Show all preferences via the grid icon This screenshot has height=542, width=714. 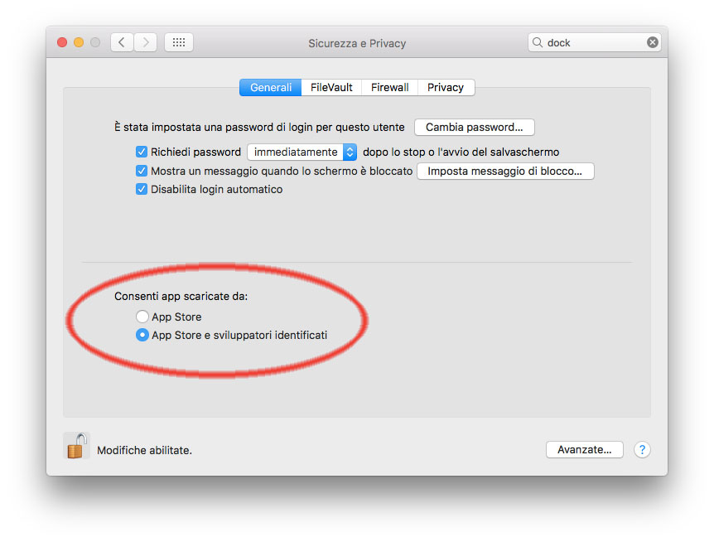click(x=178, y=41)
